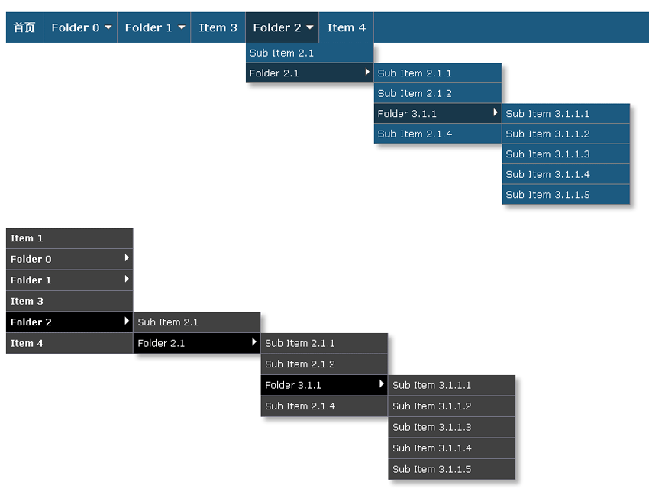Click the 首页 home item in blue menu bar
This screenshot has height=495, width=649.
[24, 27]
